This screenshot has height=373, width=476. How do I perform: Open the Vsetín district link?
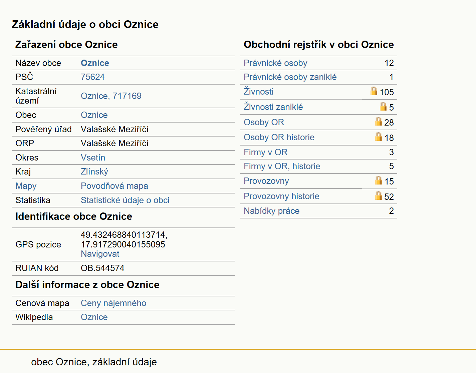pyautogui.click(x=93, y=158)
